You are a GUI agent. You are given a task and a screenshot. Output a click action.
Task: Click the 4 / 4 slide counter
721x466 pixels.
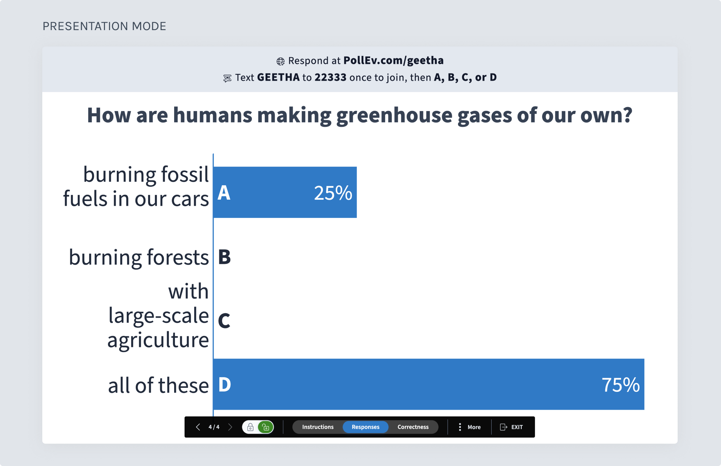click(214, 427)
